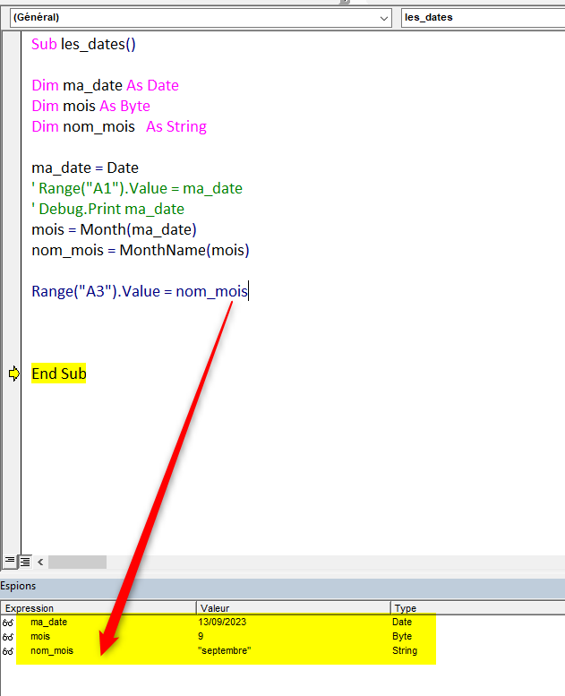
Task: Click the line ma_date = Date
Action: 85,168
